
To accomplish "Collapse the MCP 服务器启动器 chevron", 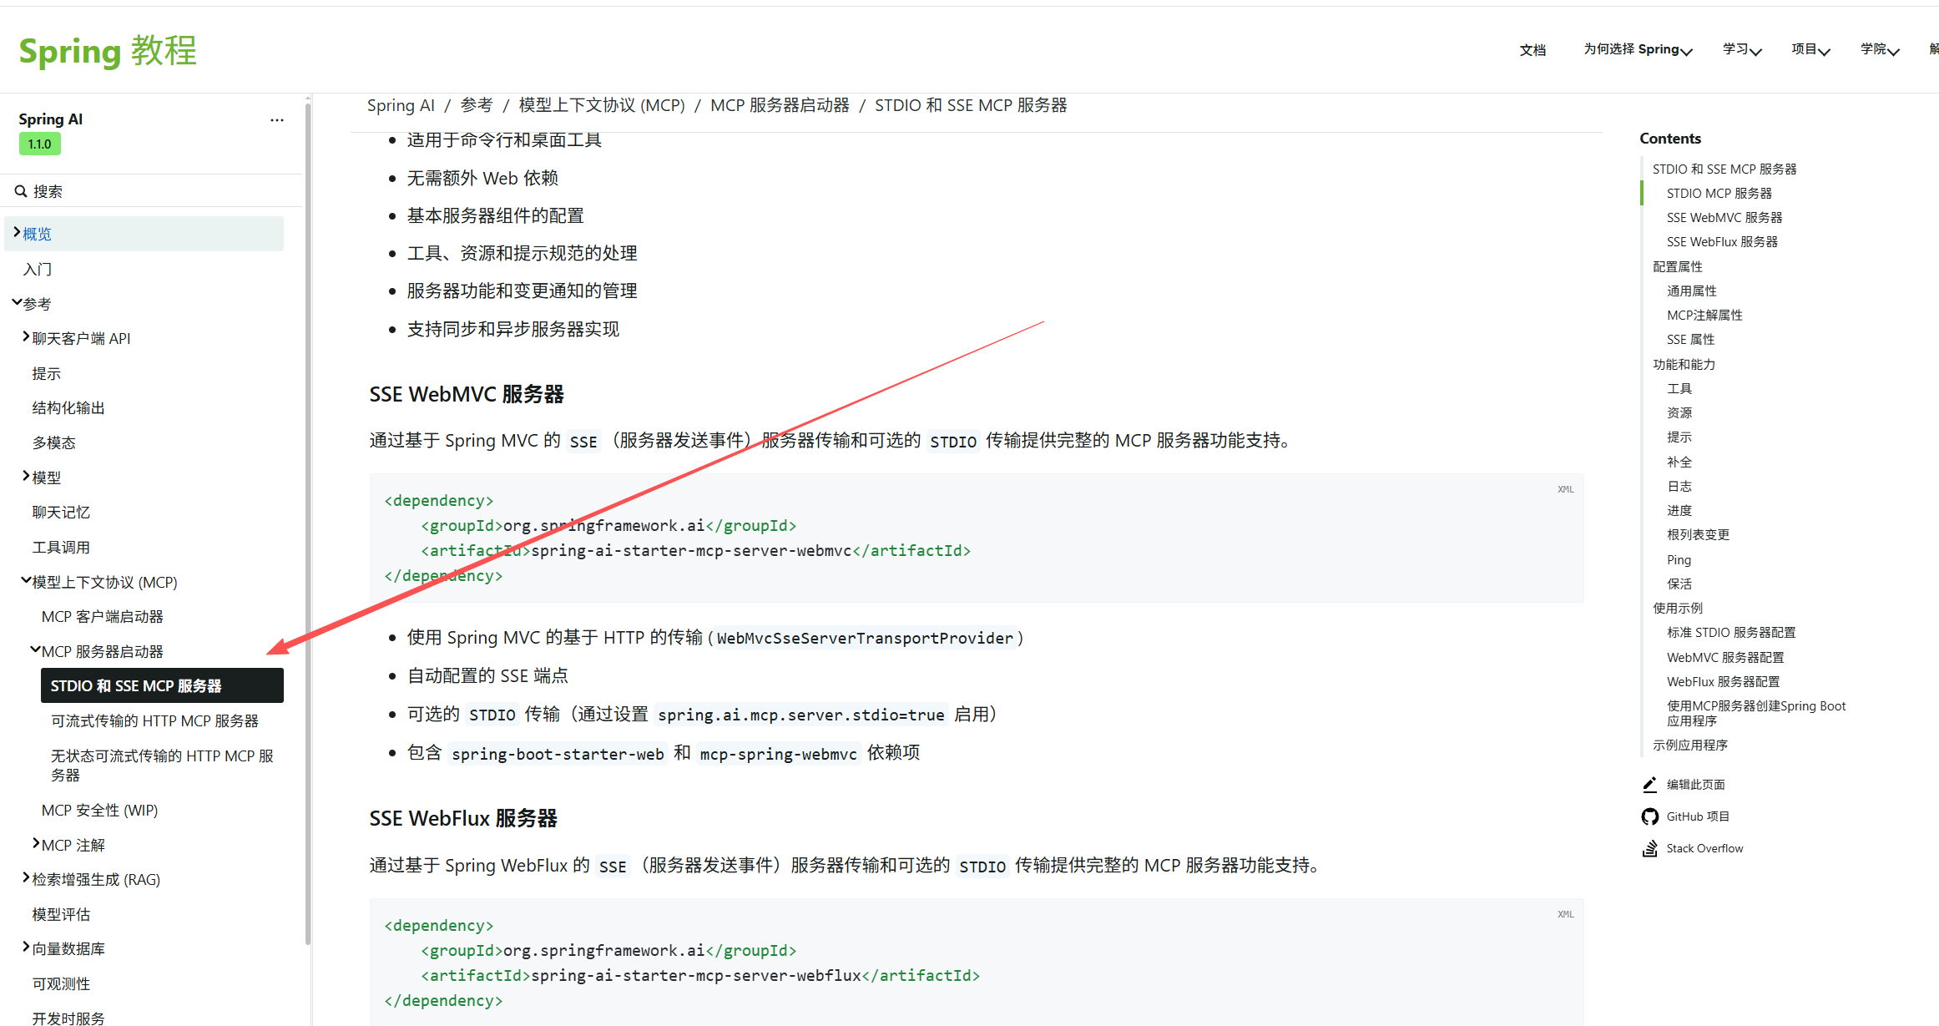I will 35,649.
